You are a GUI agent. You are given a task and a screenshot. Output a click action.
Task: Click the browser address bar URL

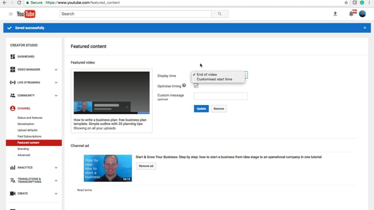point(82,2)
